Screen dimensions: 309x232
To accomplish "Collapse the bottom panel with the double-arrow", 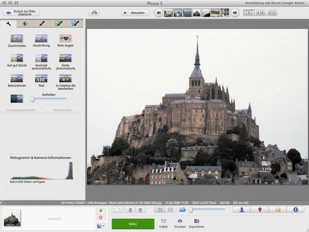I will [x=2, y=203].
